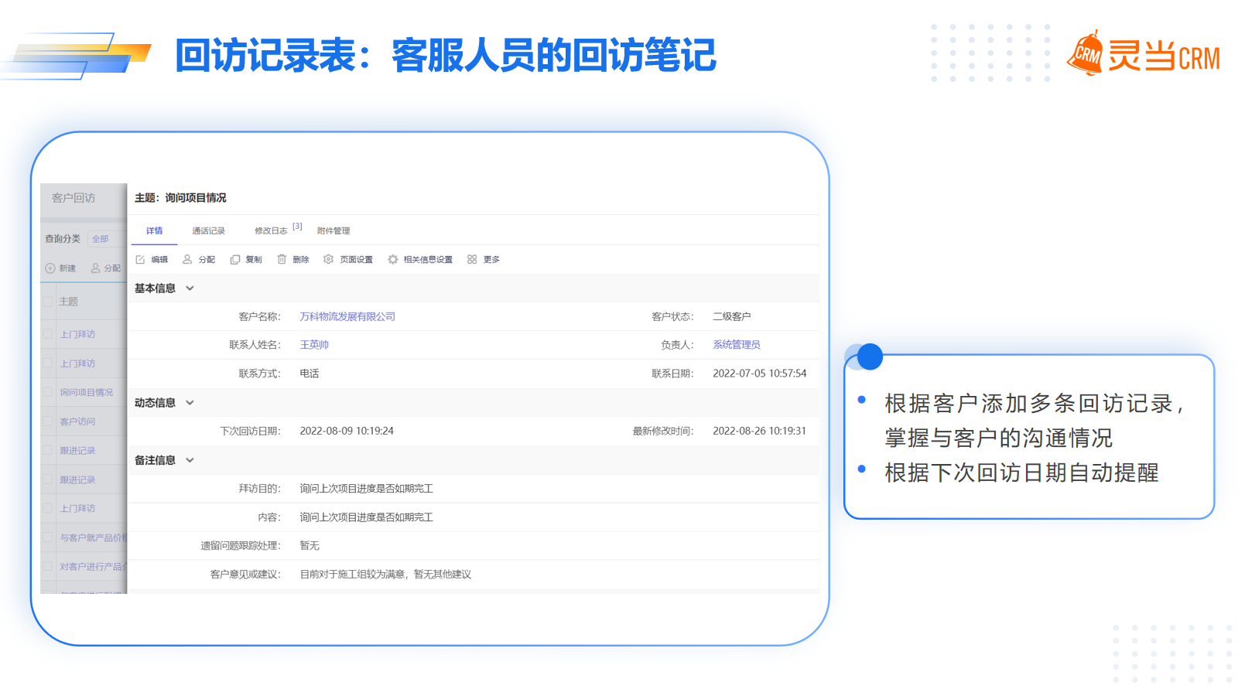
Task: Click the 复制 copy icon
Action: (235, 260)
